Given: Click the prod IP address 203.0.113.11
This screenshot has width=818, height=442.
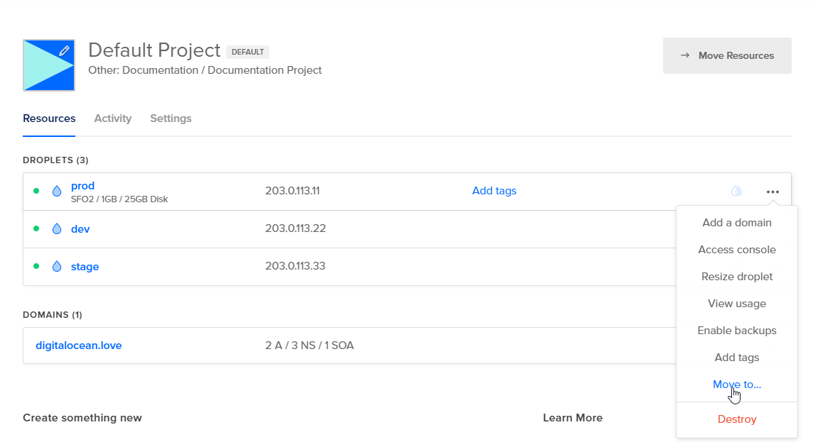Looking at the screenshot, I should 292,191.
